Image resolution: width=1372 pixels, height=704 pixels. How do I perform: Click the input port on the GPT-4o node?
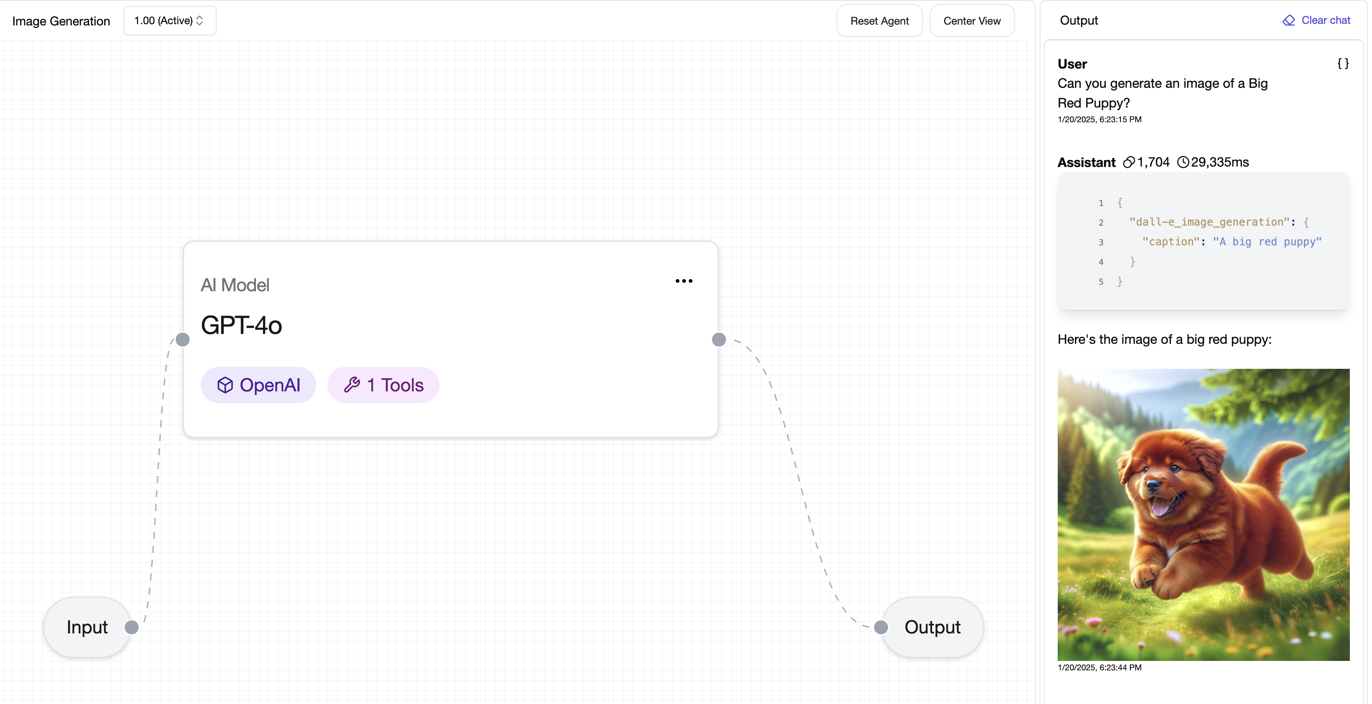[182, 339]
